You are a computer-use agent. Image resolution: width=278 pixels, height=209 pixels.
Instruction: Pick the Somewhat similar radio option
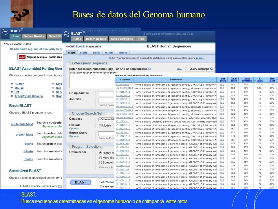[100, 163]
